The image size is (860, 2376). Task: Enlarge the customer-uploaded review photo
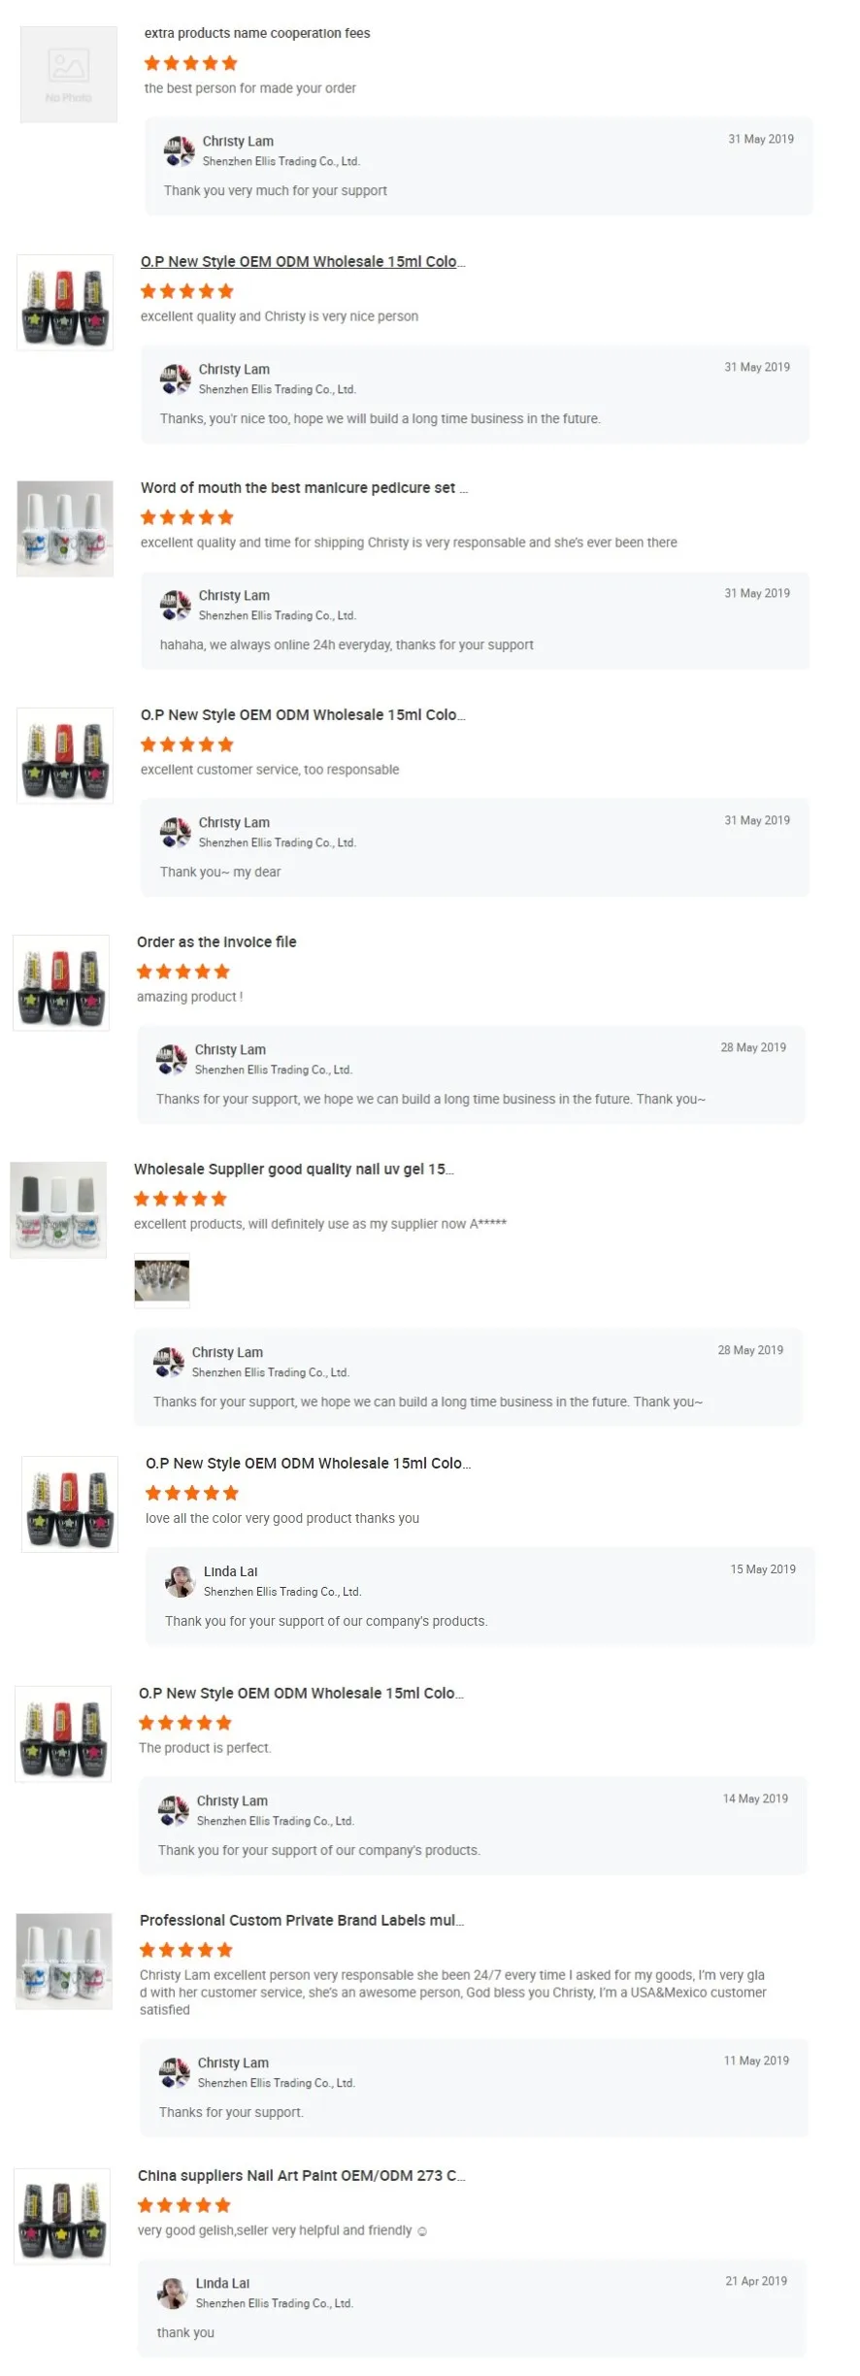click(162, 1279)
